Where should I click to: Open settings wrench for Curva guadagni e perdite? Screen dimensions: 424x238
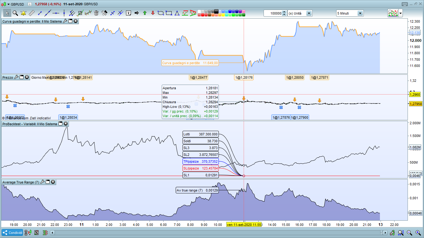[65, 21]
